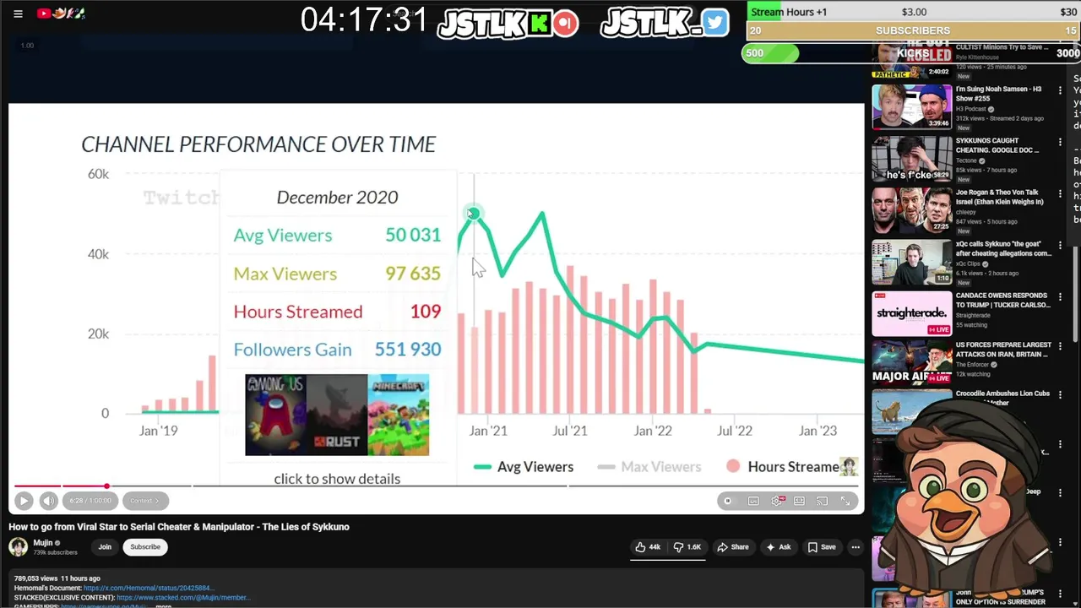1081x608 pixels.
Task: Click the video title 'The Lies of Sykkuno'
Action: coord(179,527)
